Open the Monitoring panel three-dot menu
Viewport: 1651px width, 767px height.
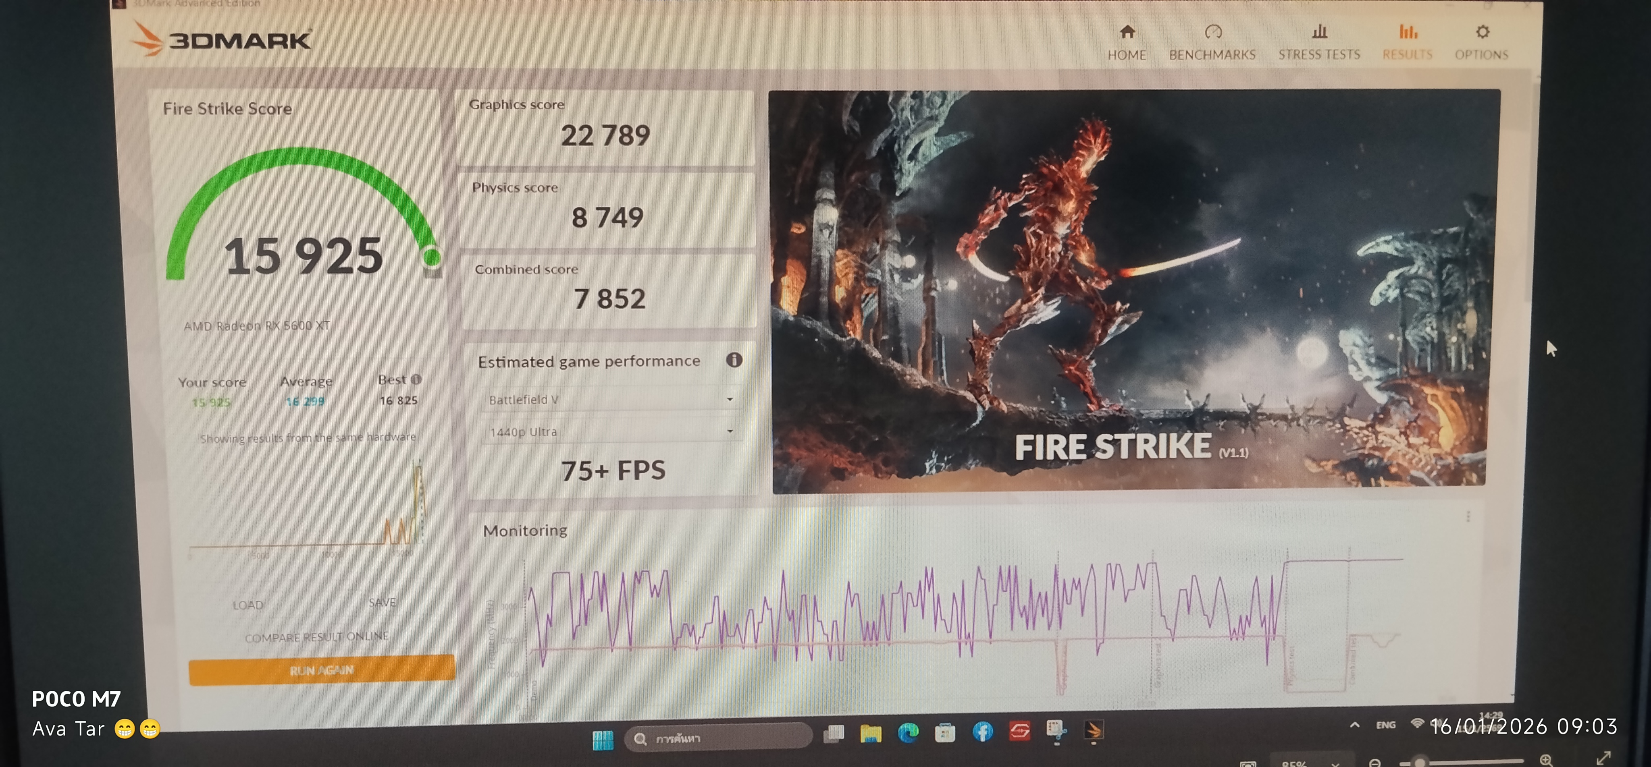pyautogui.click(x=1468, y=516)
